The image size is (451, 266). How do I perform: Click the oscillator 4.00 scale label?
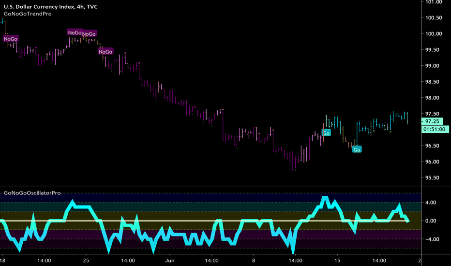431,203
